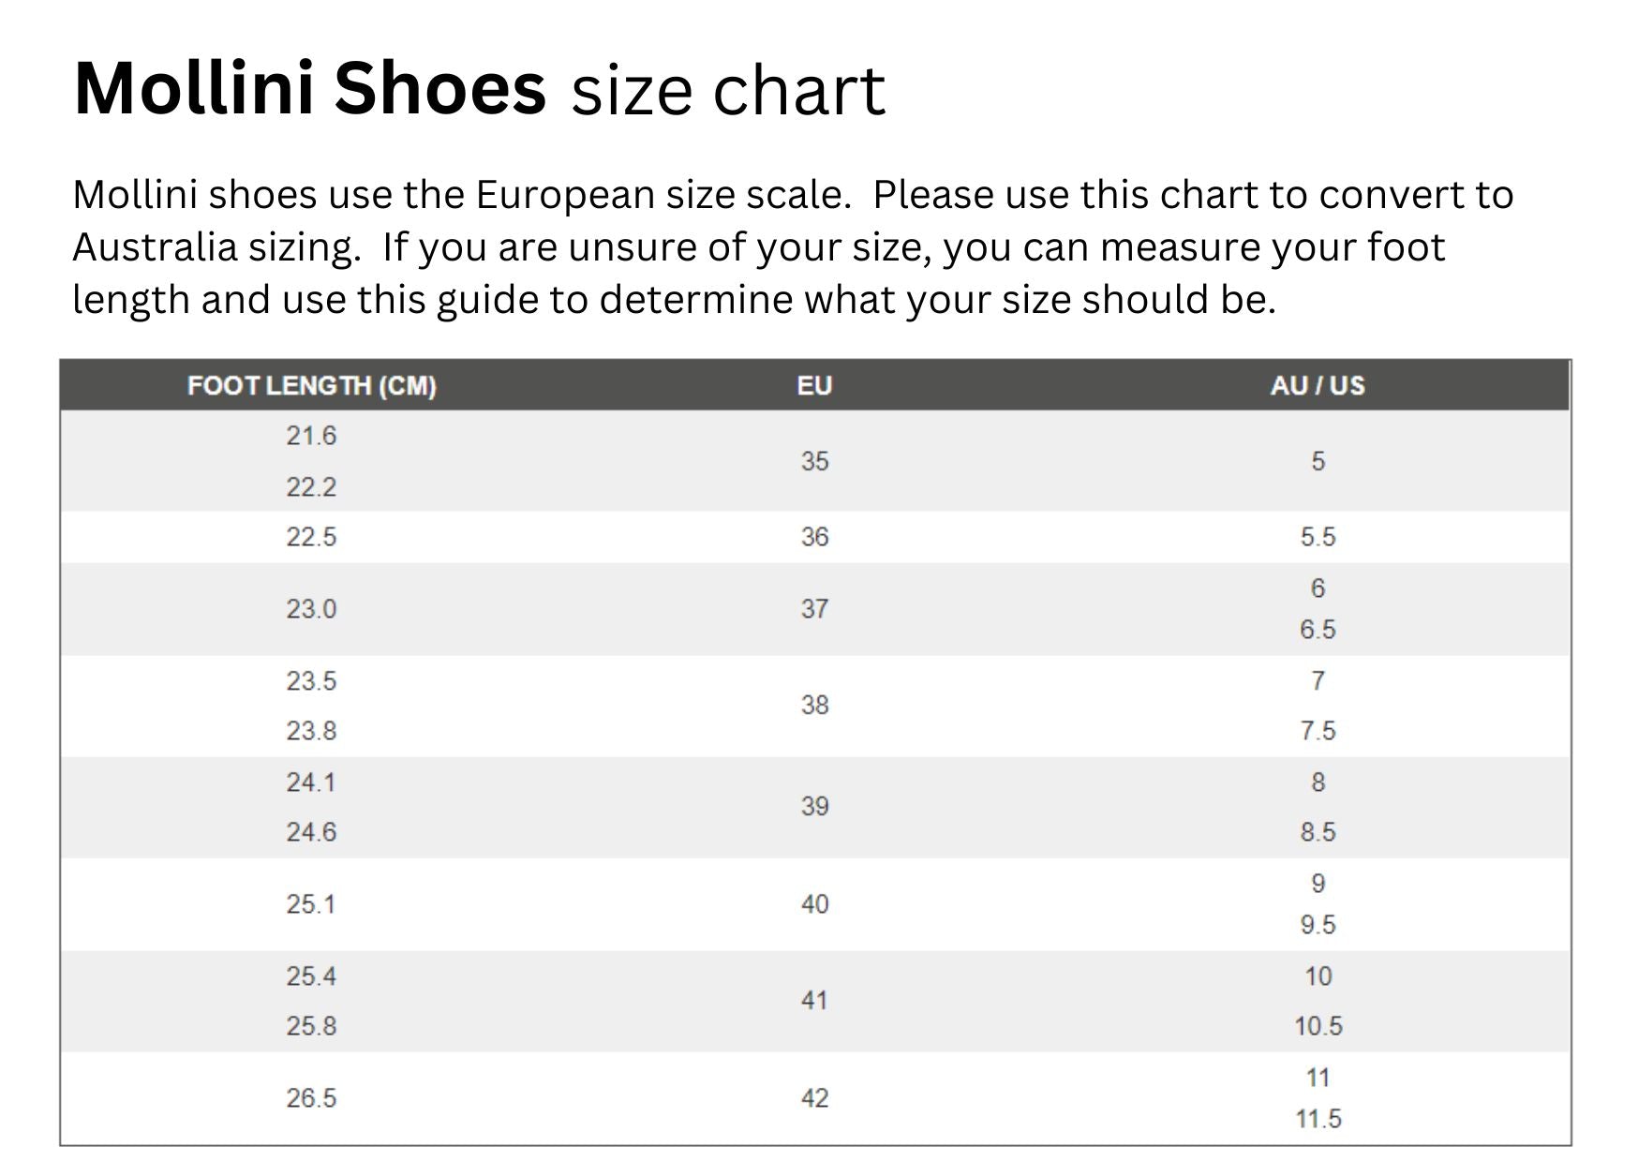Click foot length value 21.6
This screenshot has width=1638, height=1162.
click(311, 436)
